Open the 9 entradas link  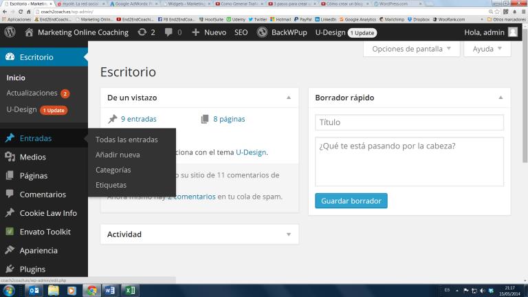pyautogui.click(x=138, y=119)
